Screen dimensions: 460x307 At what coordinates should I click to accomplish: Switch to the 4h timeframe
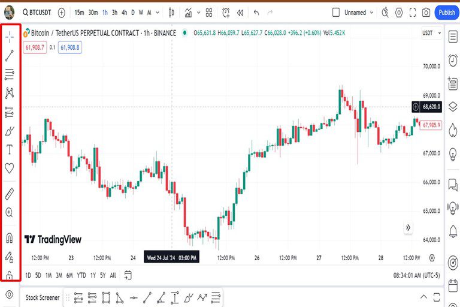click(x=125, y=13)
